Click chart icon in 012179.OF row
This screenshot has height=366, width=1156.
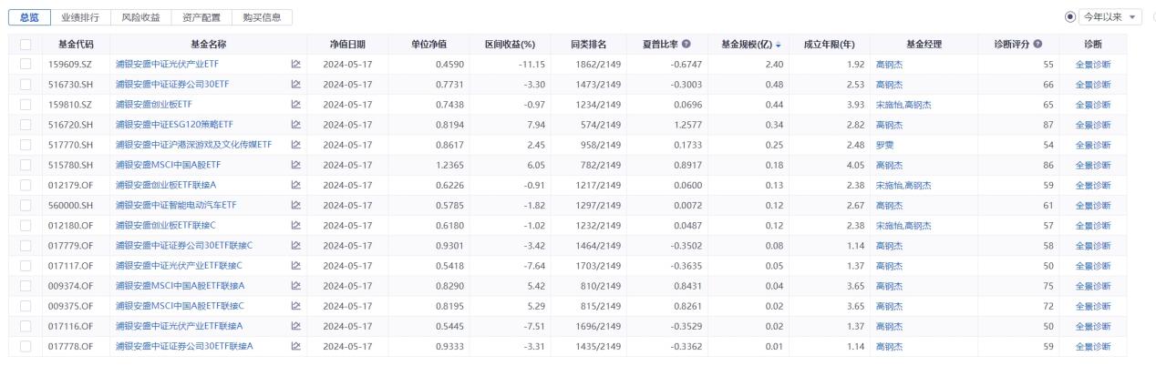(x=295, y=185)
